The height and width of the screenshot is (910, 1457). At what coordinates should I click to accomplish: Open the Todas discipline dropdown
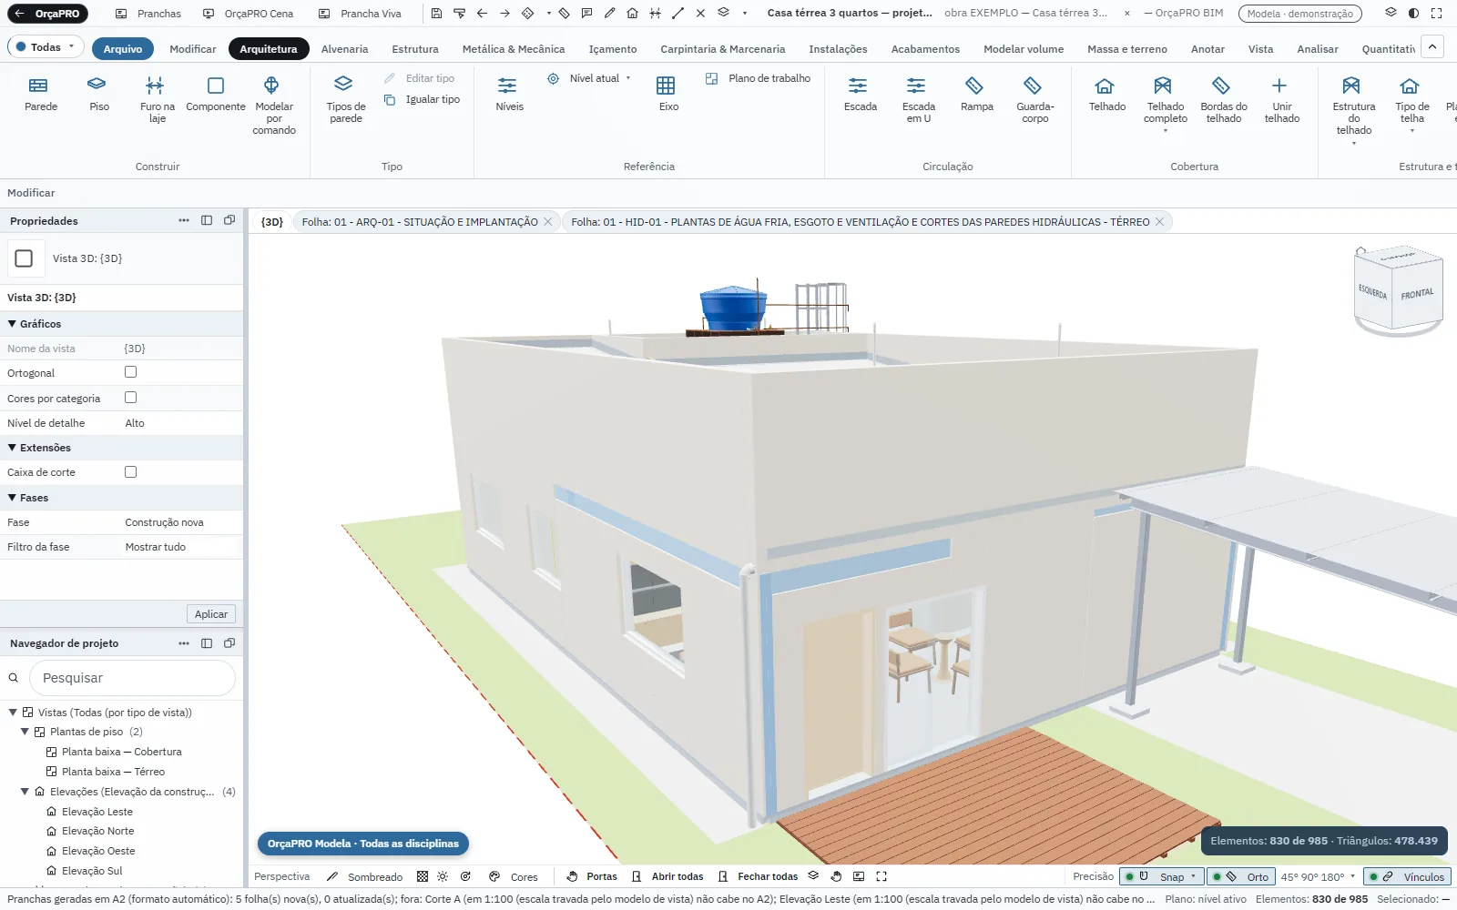pos(46,47)
